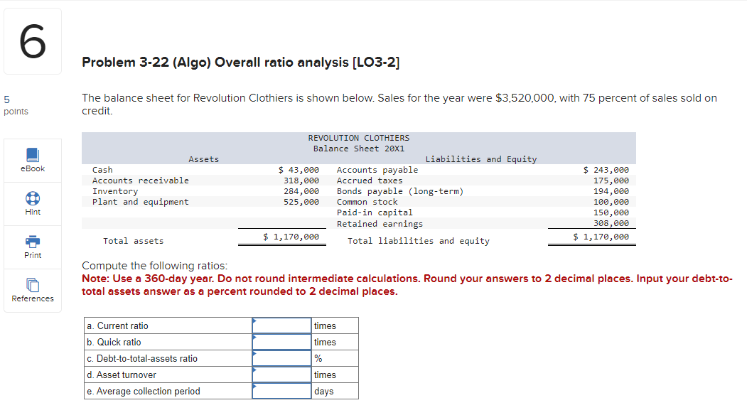Click the Current ratio answer field
Image resolution: width=747 pixels, height=420 pixels.
click(x=281, y=325)
